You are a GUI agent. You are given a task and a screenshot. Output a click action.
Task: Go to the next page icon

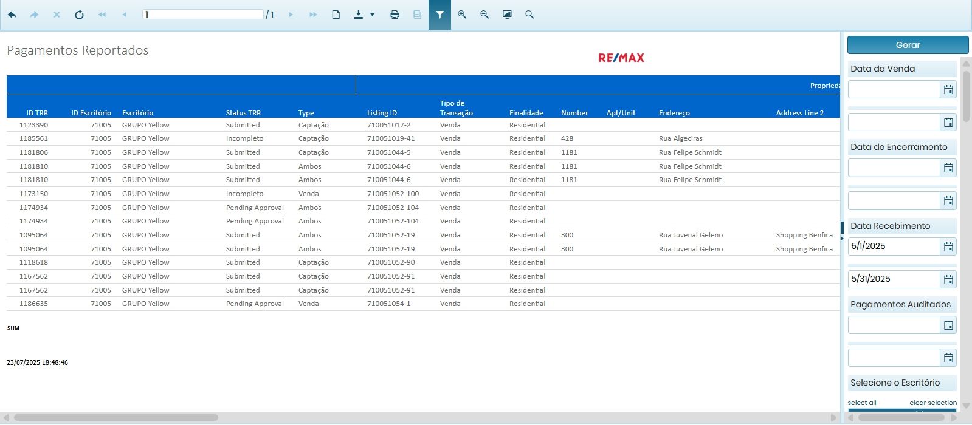(291, 15)
